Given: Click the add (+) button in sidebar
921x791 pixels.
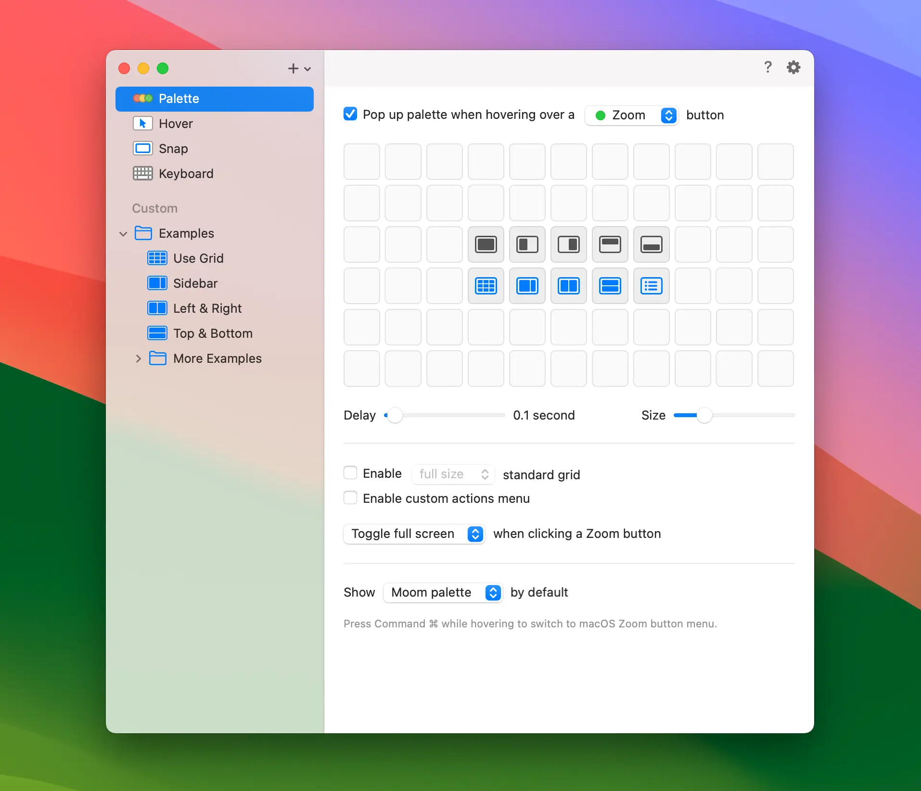Looking at the screenshot, I should (x=294, y=68).
